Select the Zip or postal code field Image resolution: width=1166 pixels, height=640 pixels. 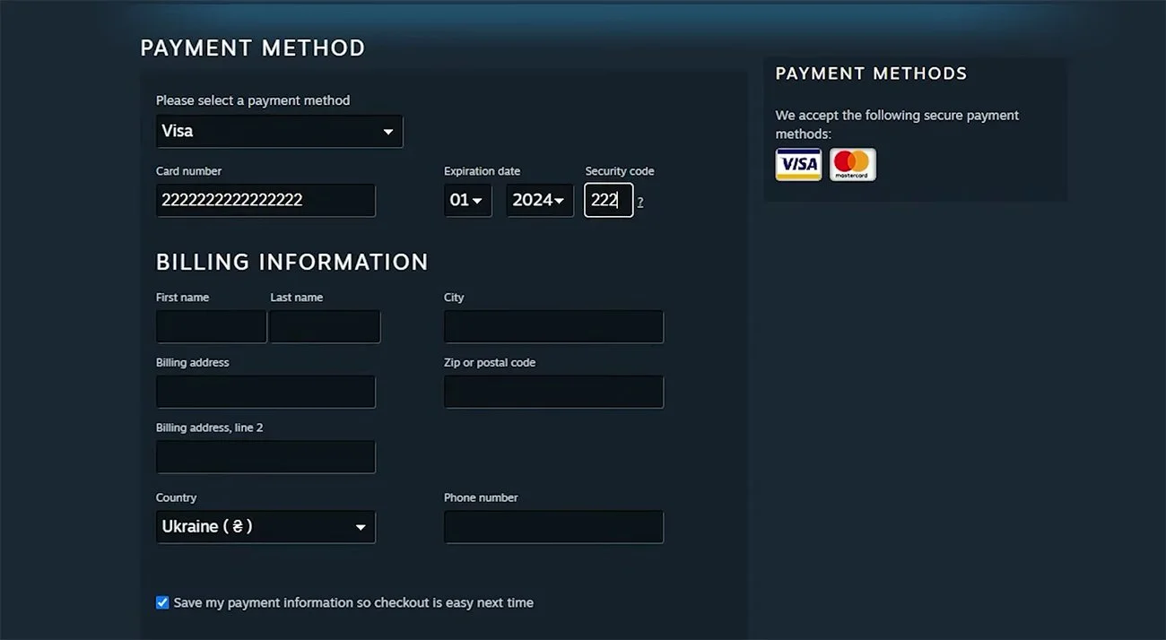point(553,392)
